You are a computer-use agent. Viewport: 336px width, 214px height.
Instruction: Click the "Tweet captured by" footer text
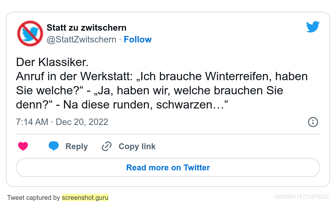pyautogui.click(x=34, y=197)
